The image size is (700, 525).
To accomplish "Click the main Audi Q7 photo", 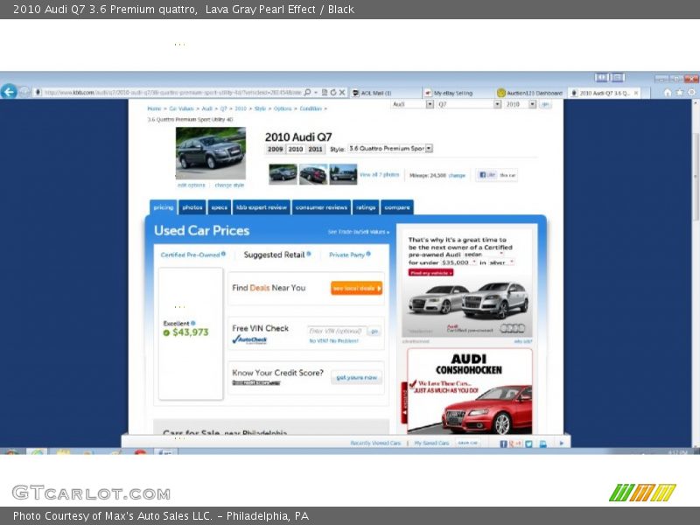I will [x=211, y=153].
